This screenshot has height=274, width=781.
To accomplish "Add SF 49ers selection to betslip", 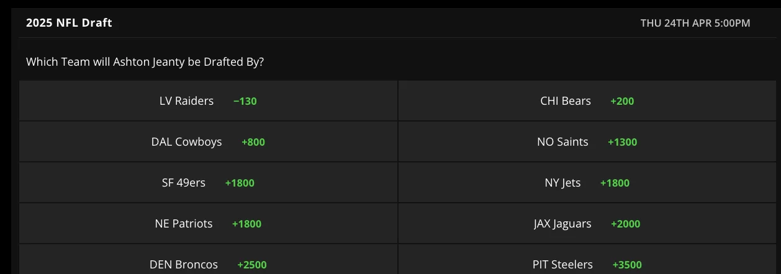I will (x=208, y=183).
